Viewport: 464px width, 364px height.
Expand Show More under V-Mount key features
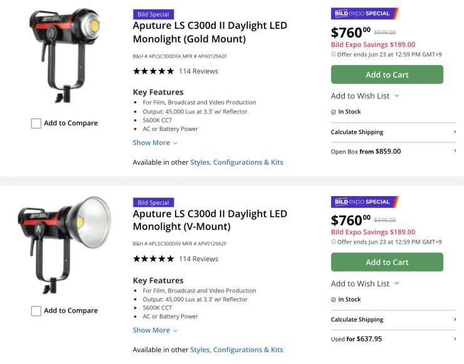click(154, 330)
